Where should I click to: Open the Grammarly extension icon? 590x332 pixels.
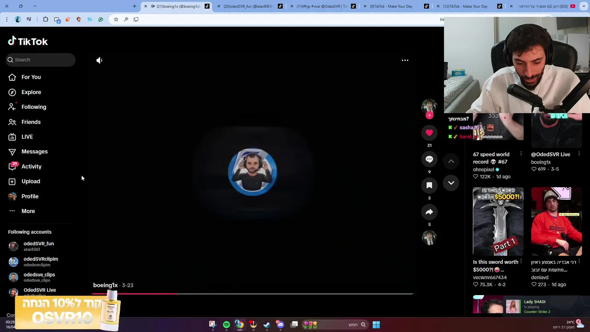tap(100, 19)
